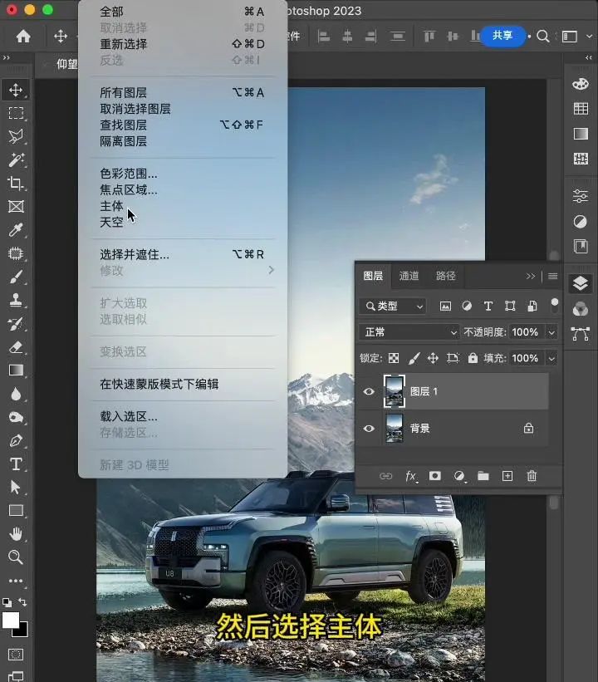Select the Sponge/Dodge tool
Image resolution: width=598 pixels, height=682 pixels.
point(16,418)
